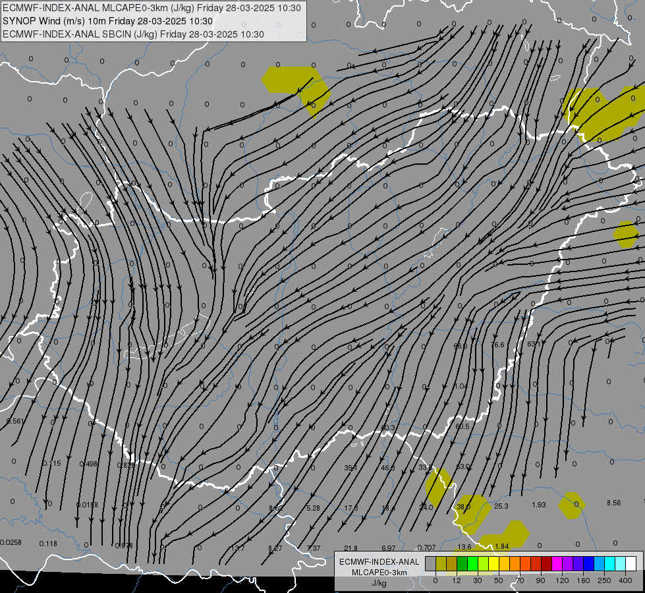This screenshot has width=645, height=593.
Task: Click the 8.56 grid value on map
Action: [614, 503]
